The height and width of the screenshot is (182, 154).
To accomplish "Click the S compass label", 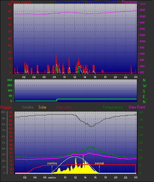I will tap(144, 91).
